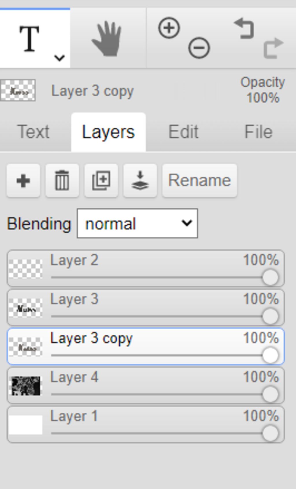Viewport: 296px width, 489px height.
Task: Click the Rename button
Action: pos(199,181)
